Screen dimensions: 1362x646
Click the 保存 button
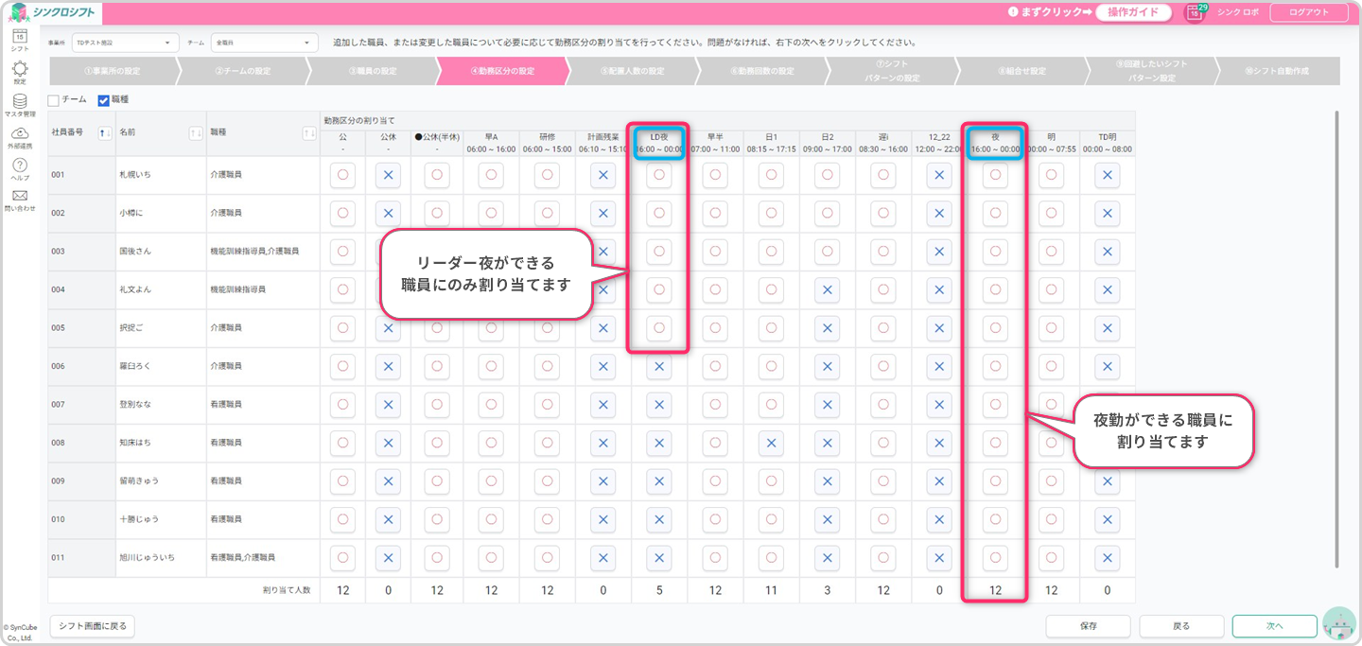click(x=1087, y=626)
